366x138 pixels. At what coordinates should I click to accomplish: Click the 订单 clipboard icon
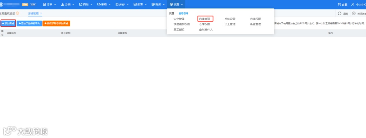44,4
